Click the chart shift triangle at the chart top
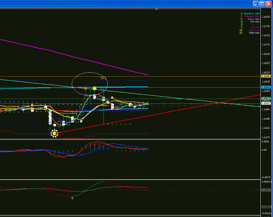The height and width of the screenshot is (217, 273). click(157, 10)
